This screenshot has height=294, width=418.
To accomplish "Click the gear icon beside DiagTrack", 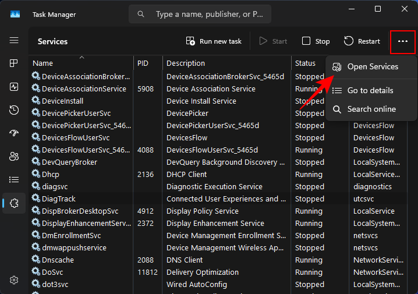I will (x=36, y=199).
